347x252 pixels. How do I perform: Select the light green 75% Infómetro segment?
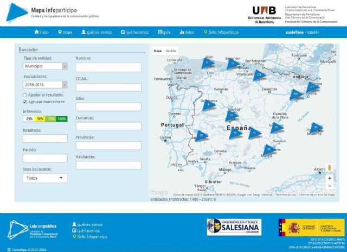50,119
